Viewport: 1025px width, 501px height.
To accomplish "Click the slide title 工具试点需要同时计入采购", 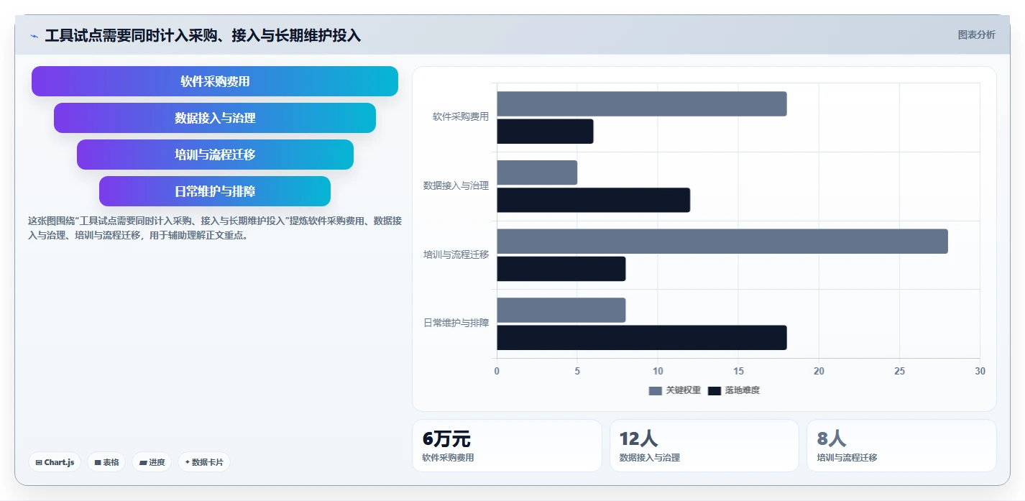I will pyautogui.click(x=203, y=36).
